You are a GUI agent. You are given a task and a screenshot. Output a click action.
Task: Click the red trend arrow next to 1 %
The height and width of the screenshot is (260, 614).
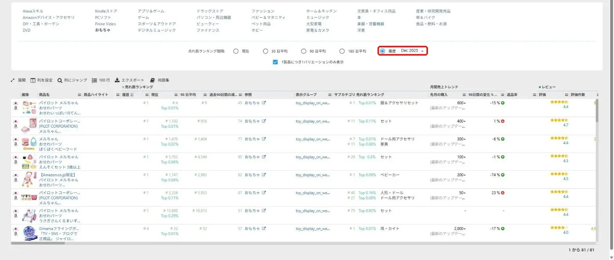click(x=503, y=121)
